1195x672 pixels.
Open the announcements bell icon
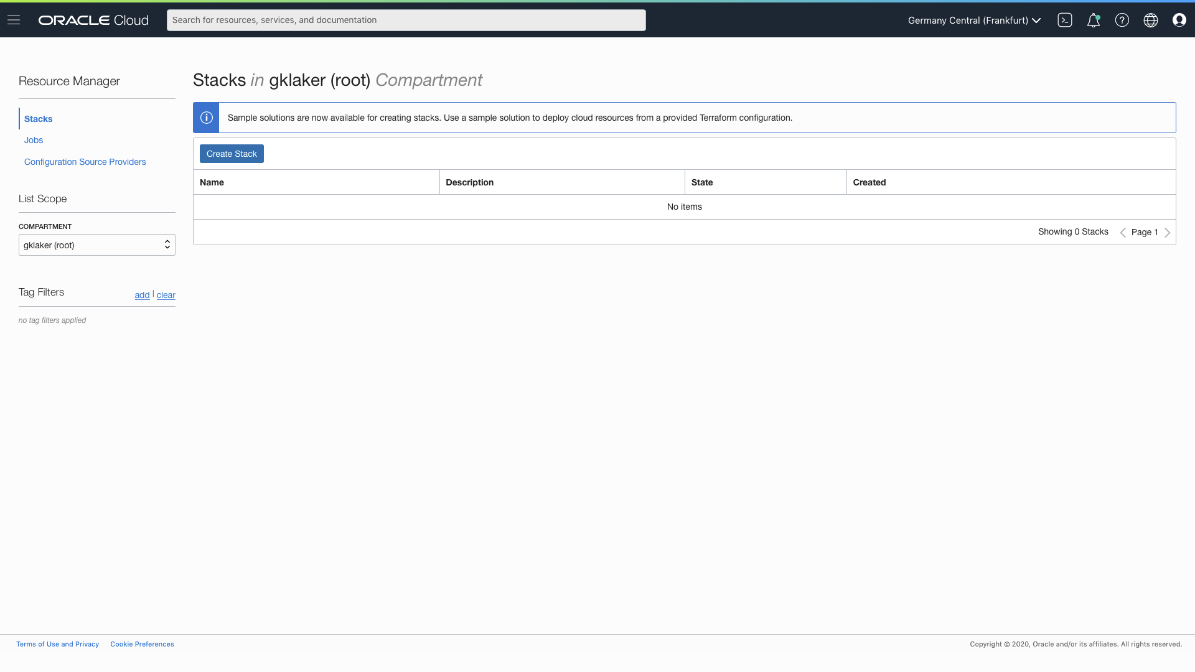pos(1093,20)
